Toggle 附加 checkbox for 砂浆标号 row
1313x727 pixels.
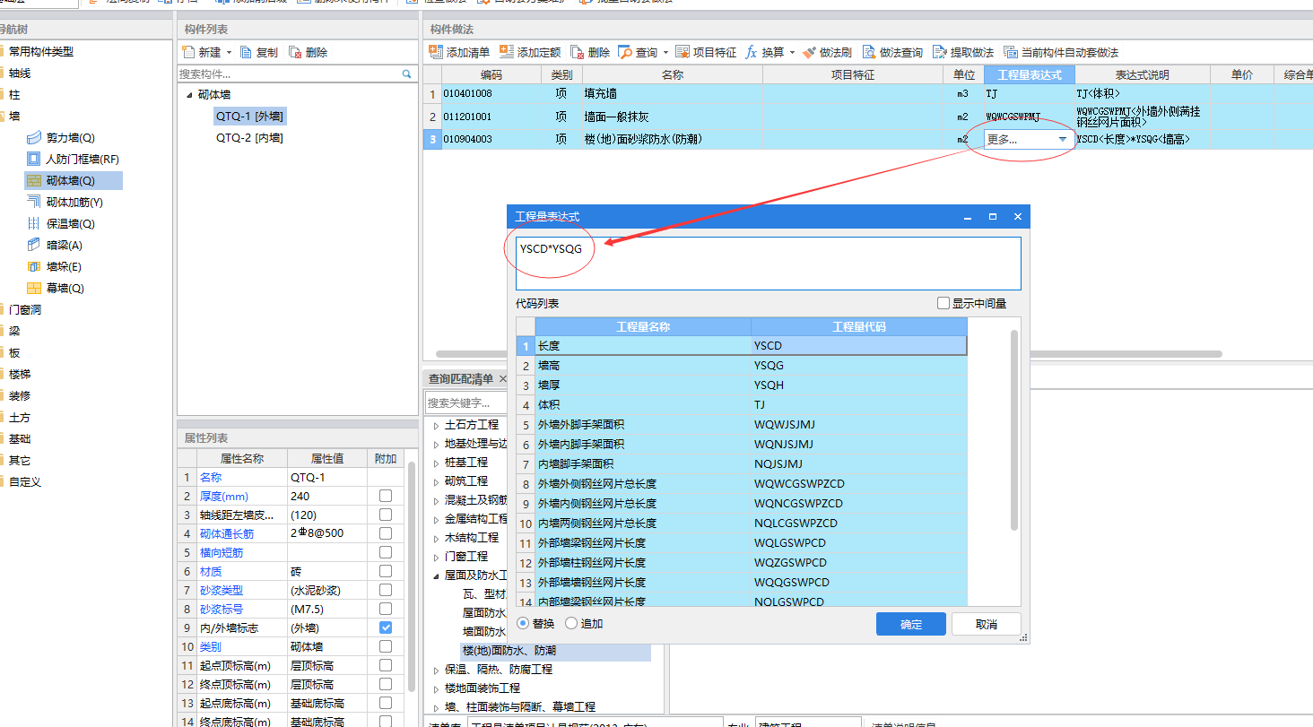(x=386, y=609)
